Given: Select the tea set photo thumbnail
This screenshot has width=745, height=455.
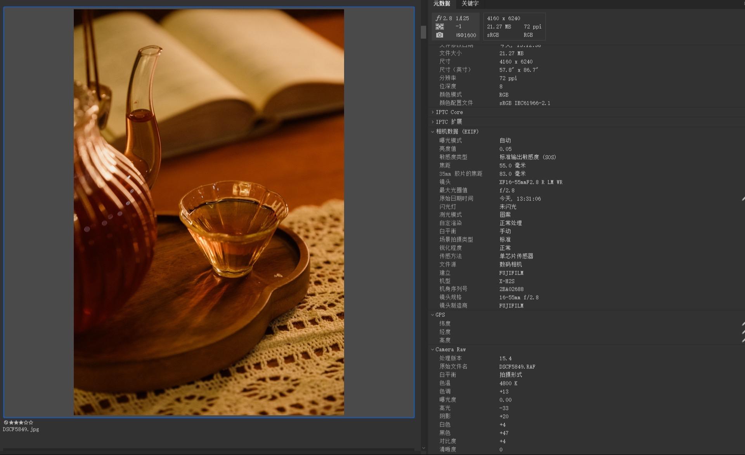Looking at the screenshot, I should click(209, 212).
